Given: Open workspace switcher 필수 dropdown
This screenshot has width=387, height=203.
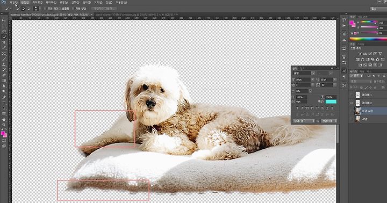Looking at the screenshot, I should click(x=378, y=9).
